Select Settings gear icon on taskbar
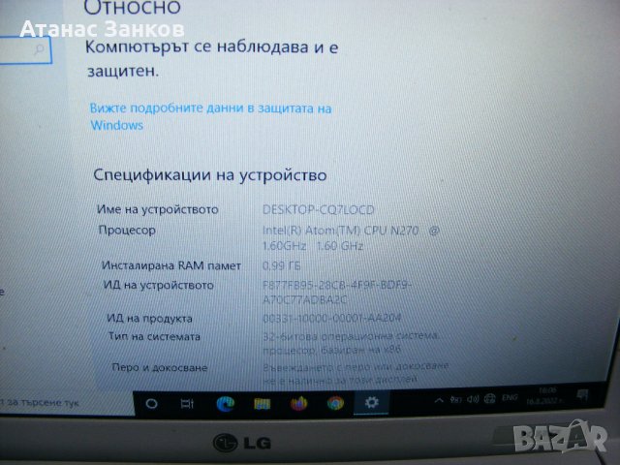Screen dimensions: 620x465 coord(371,402)
